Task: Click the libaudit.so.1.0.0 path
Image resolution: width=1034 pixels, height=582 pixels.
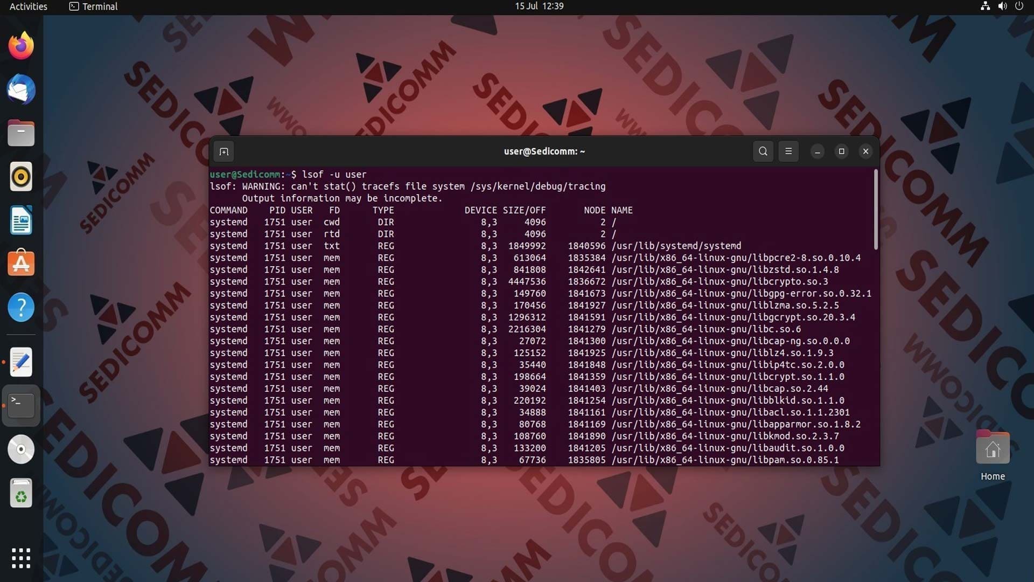Action: (x=728, y=448)
